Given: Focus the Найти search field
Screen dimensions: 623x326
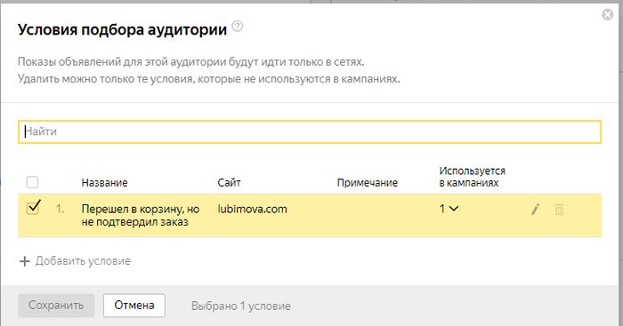Looking at the screenshot, I should [x=310, y=131].
